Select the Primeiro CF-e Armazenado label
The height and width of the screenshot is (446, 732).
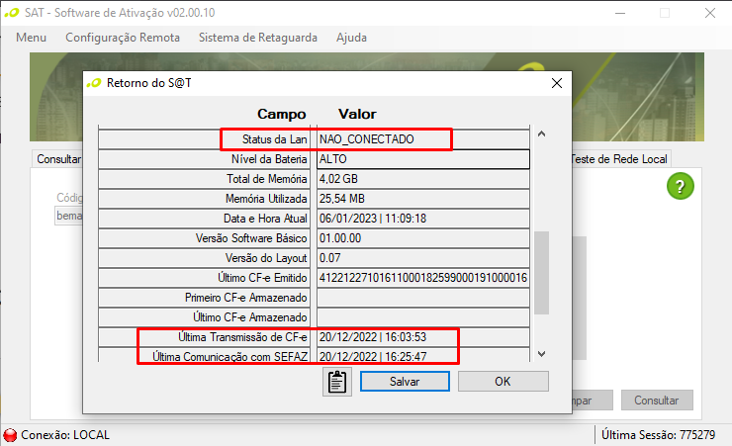point(246,298)
